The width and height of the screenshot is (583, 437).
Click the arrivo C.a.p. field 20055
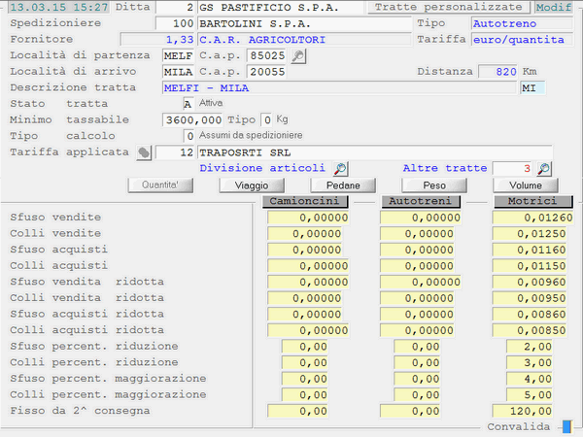coord(267,72)
